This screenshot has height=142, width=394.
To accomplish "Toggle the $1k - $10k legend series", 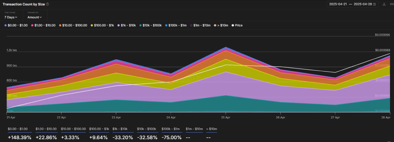I will pos(127,25).
